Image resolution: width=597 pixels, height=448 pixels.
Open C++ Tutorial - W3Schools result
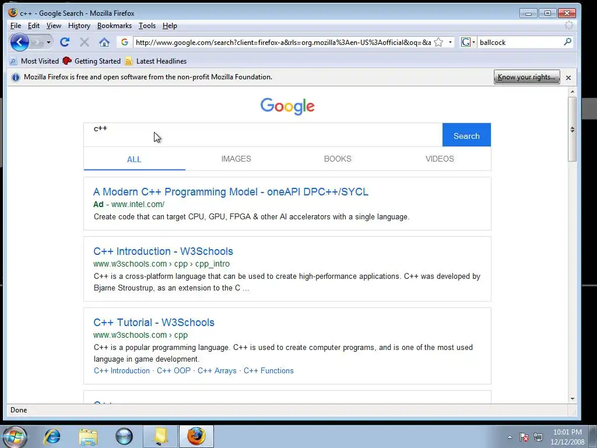coord(154,323)
